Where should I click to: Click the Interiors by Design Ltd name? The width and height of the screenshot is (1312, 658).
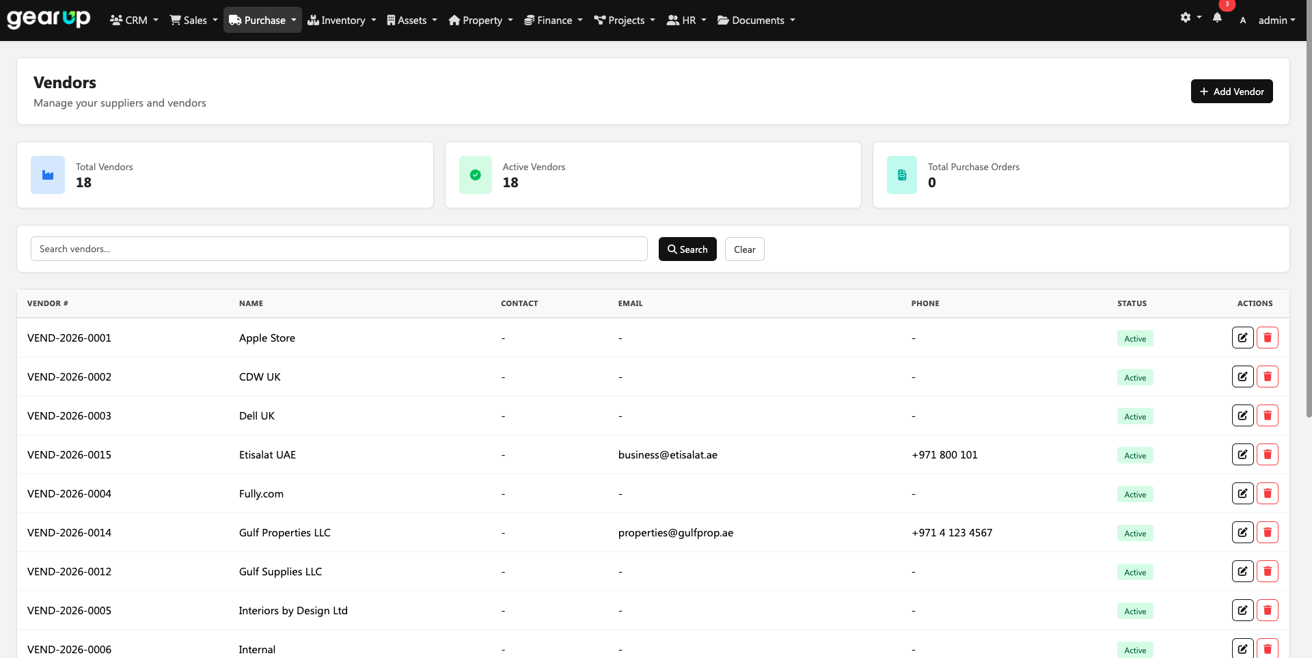293,610
